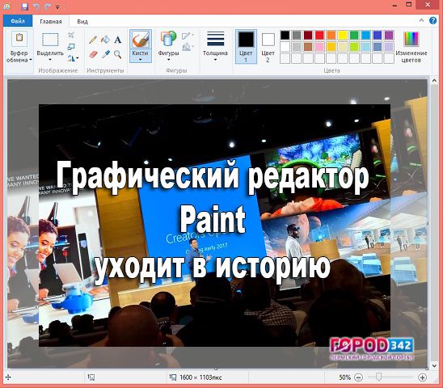
Task: Open the Буфер обмена dropdown arrow
Action: [31, 60]
